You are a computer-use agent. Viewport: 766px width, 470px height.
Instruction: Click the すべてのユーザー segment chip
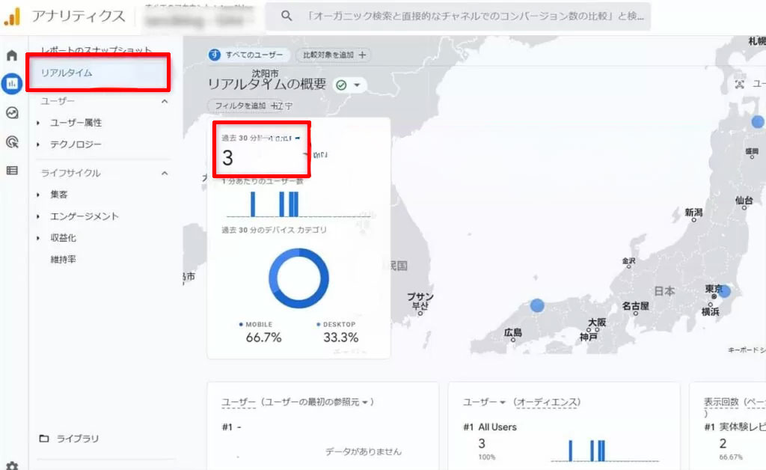248,55
